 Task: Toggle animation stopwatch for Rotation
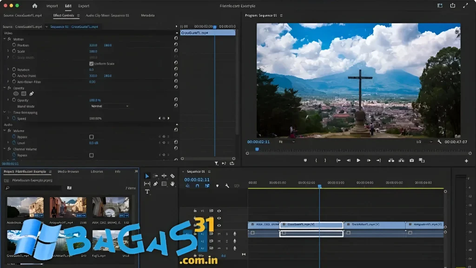point(14,69)
